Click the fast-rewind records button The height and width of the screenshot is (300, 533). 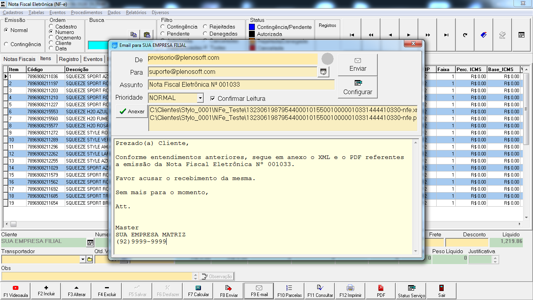(371, 35)
